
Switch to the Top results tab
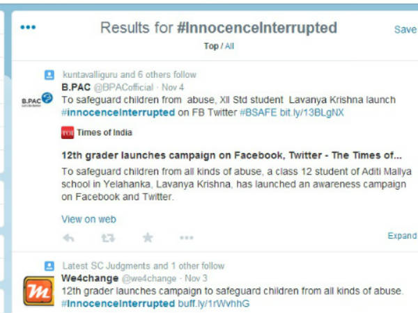[x=210, y=46]
